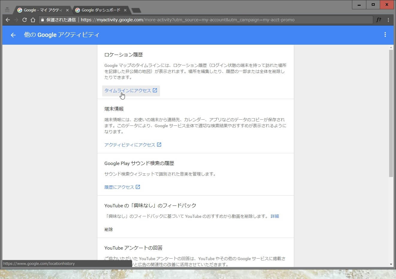Click the address bar URL field
The image size is (396, 279).
coord(210,20)
